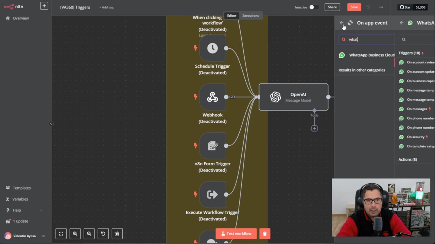Open workflow history icon next to Save
435x244 pixels.
point(368,7)
